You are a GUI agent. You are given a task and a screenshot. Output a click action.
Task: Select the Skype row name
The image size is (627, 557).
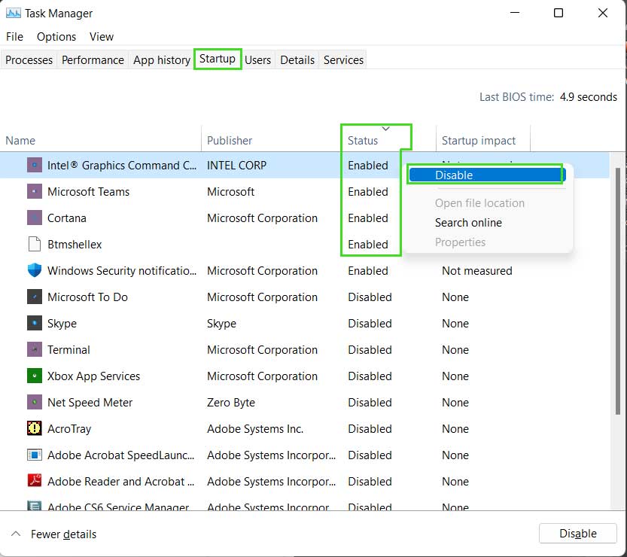pos(62,324)
